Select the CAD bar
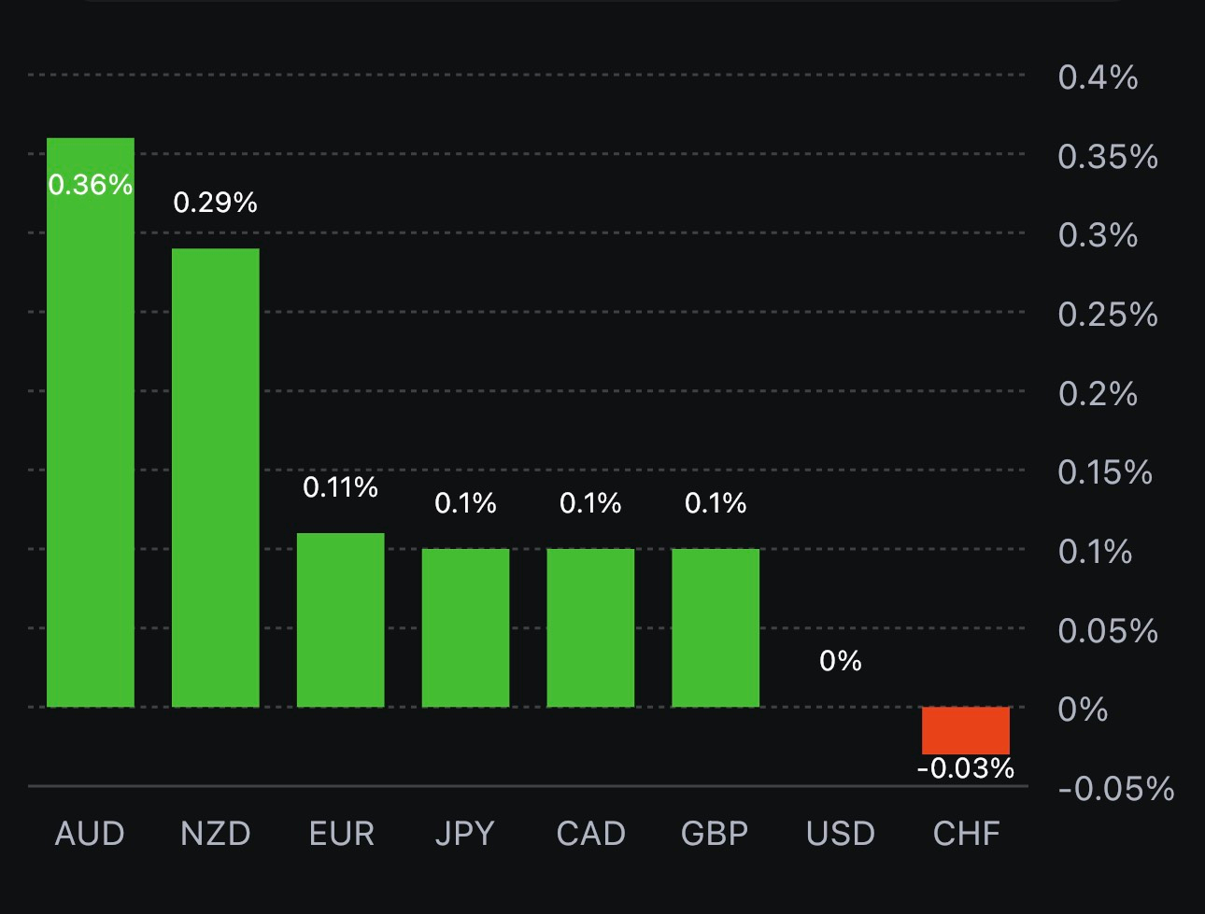This screenshot has height=914, width=1205. pos(590,627)
